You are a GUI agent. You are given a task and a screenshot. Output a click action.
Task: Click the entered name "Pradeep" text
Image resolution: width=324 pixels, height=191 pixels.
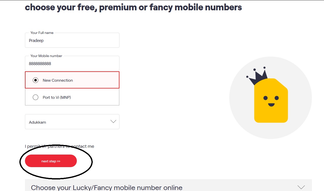[x=36, y=41]
